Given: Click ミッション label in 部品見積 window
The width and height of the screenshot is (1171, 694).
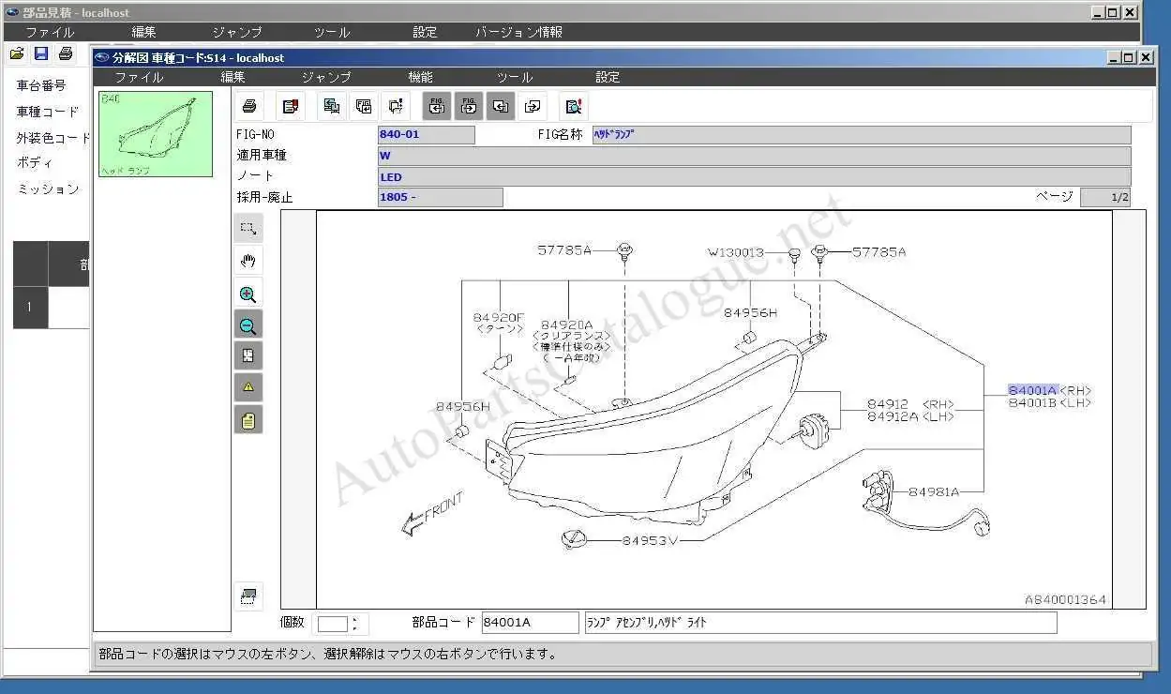Looking at the screenshot, I should 48,189.
